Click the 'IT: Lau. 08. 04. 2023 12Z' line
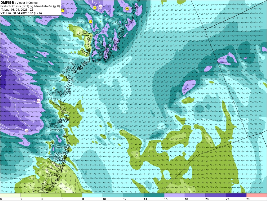The height and width of the screenshot is (201, 267). pyautogui.click(x=17, y=10)
